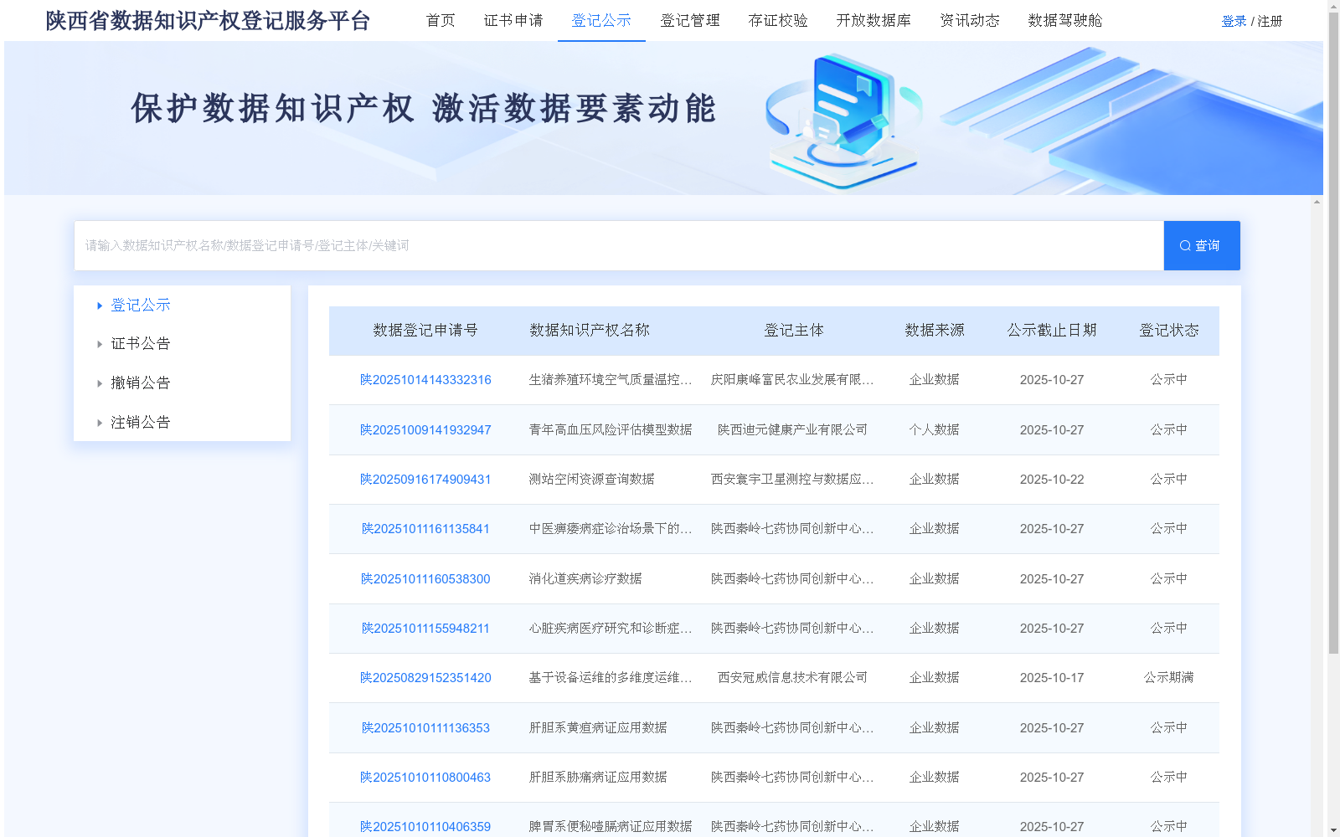Image resolution: width=1340 pixels, height=837 pixels.
Task: Select the 登记公示 nav tab
Action: pyautogui.click(x=601, y=20)
